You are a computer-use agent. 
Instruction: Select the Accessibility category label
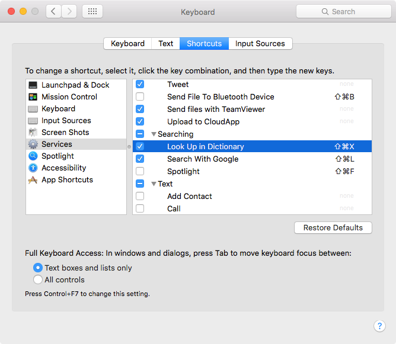63,168
